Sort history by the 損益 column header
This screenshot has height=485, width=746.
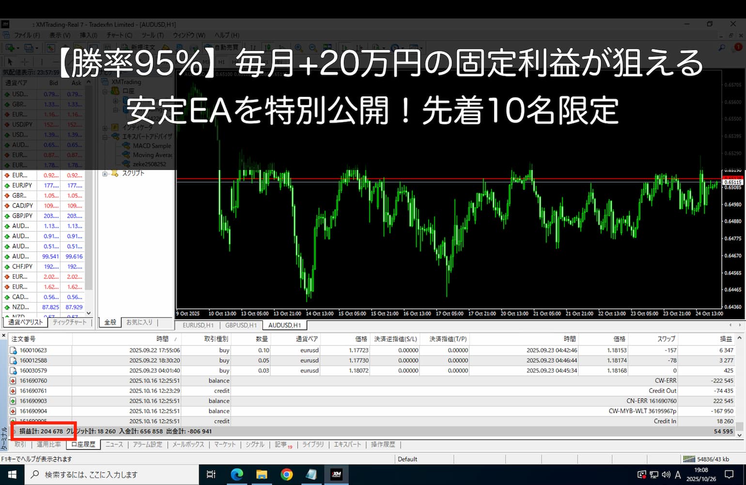tap(726, 339)
